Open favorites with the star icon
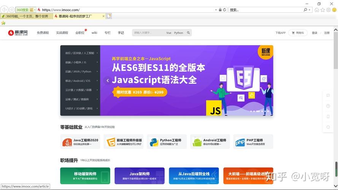The height and width of the screenshot is (190, 338). [x=322, y=10]
